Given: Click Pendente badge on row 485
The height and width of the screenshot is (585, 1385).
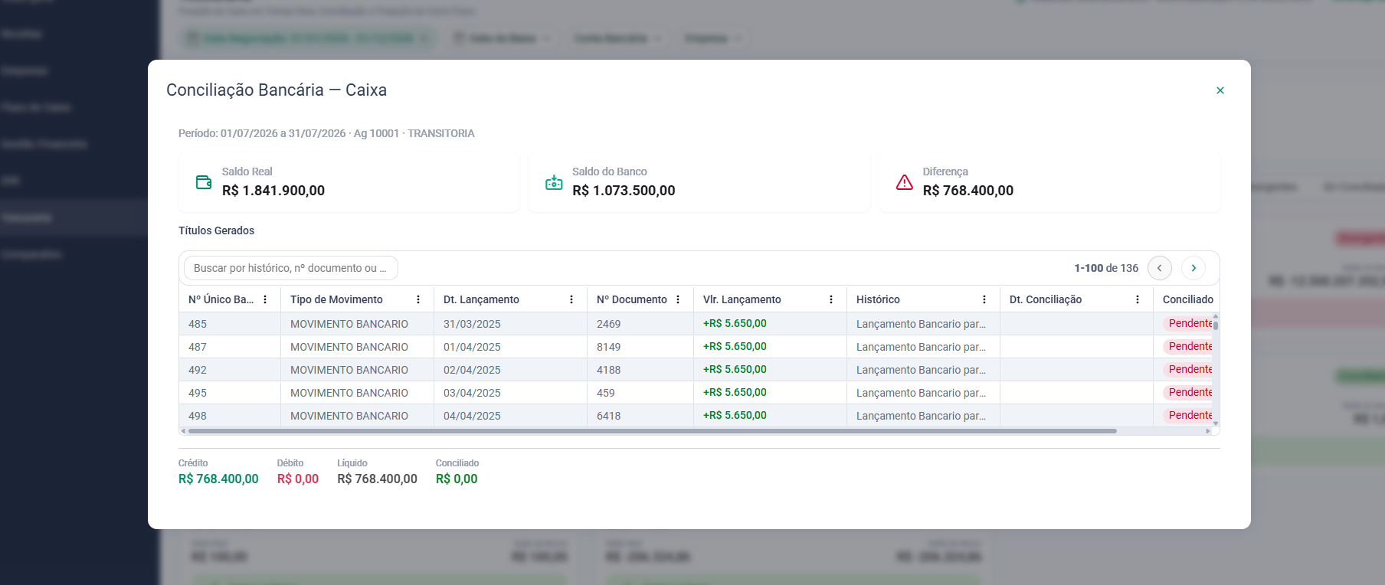Looking at the screenshot, I should coord(1188,323).
